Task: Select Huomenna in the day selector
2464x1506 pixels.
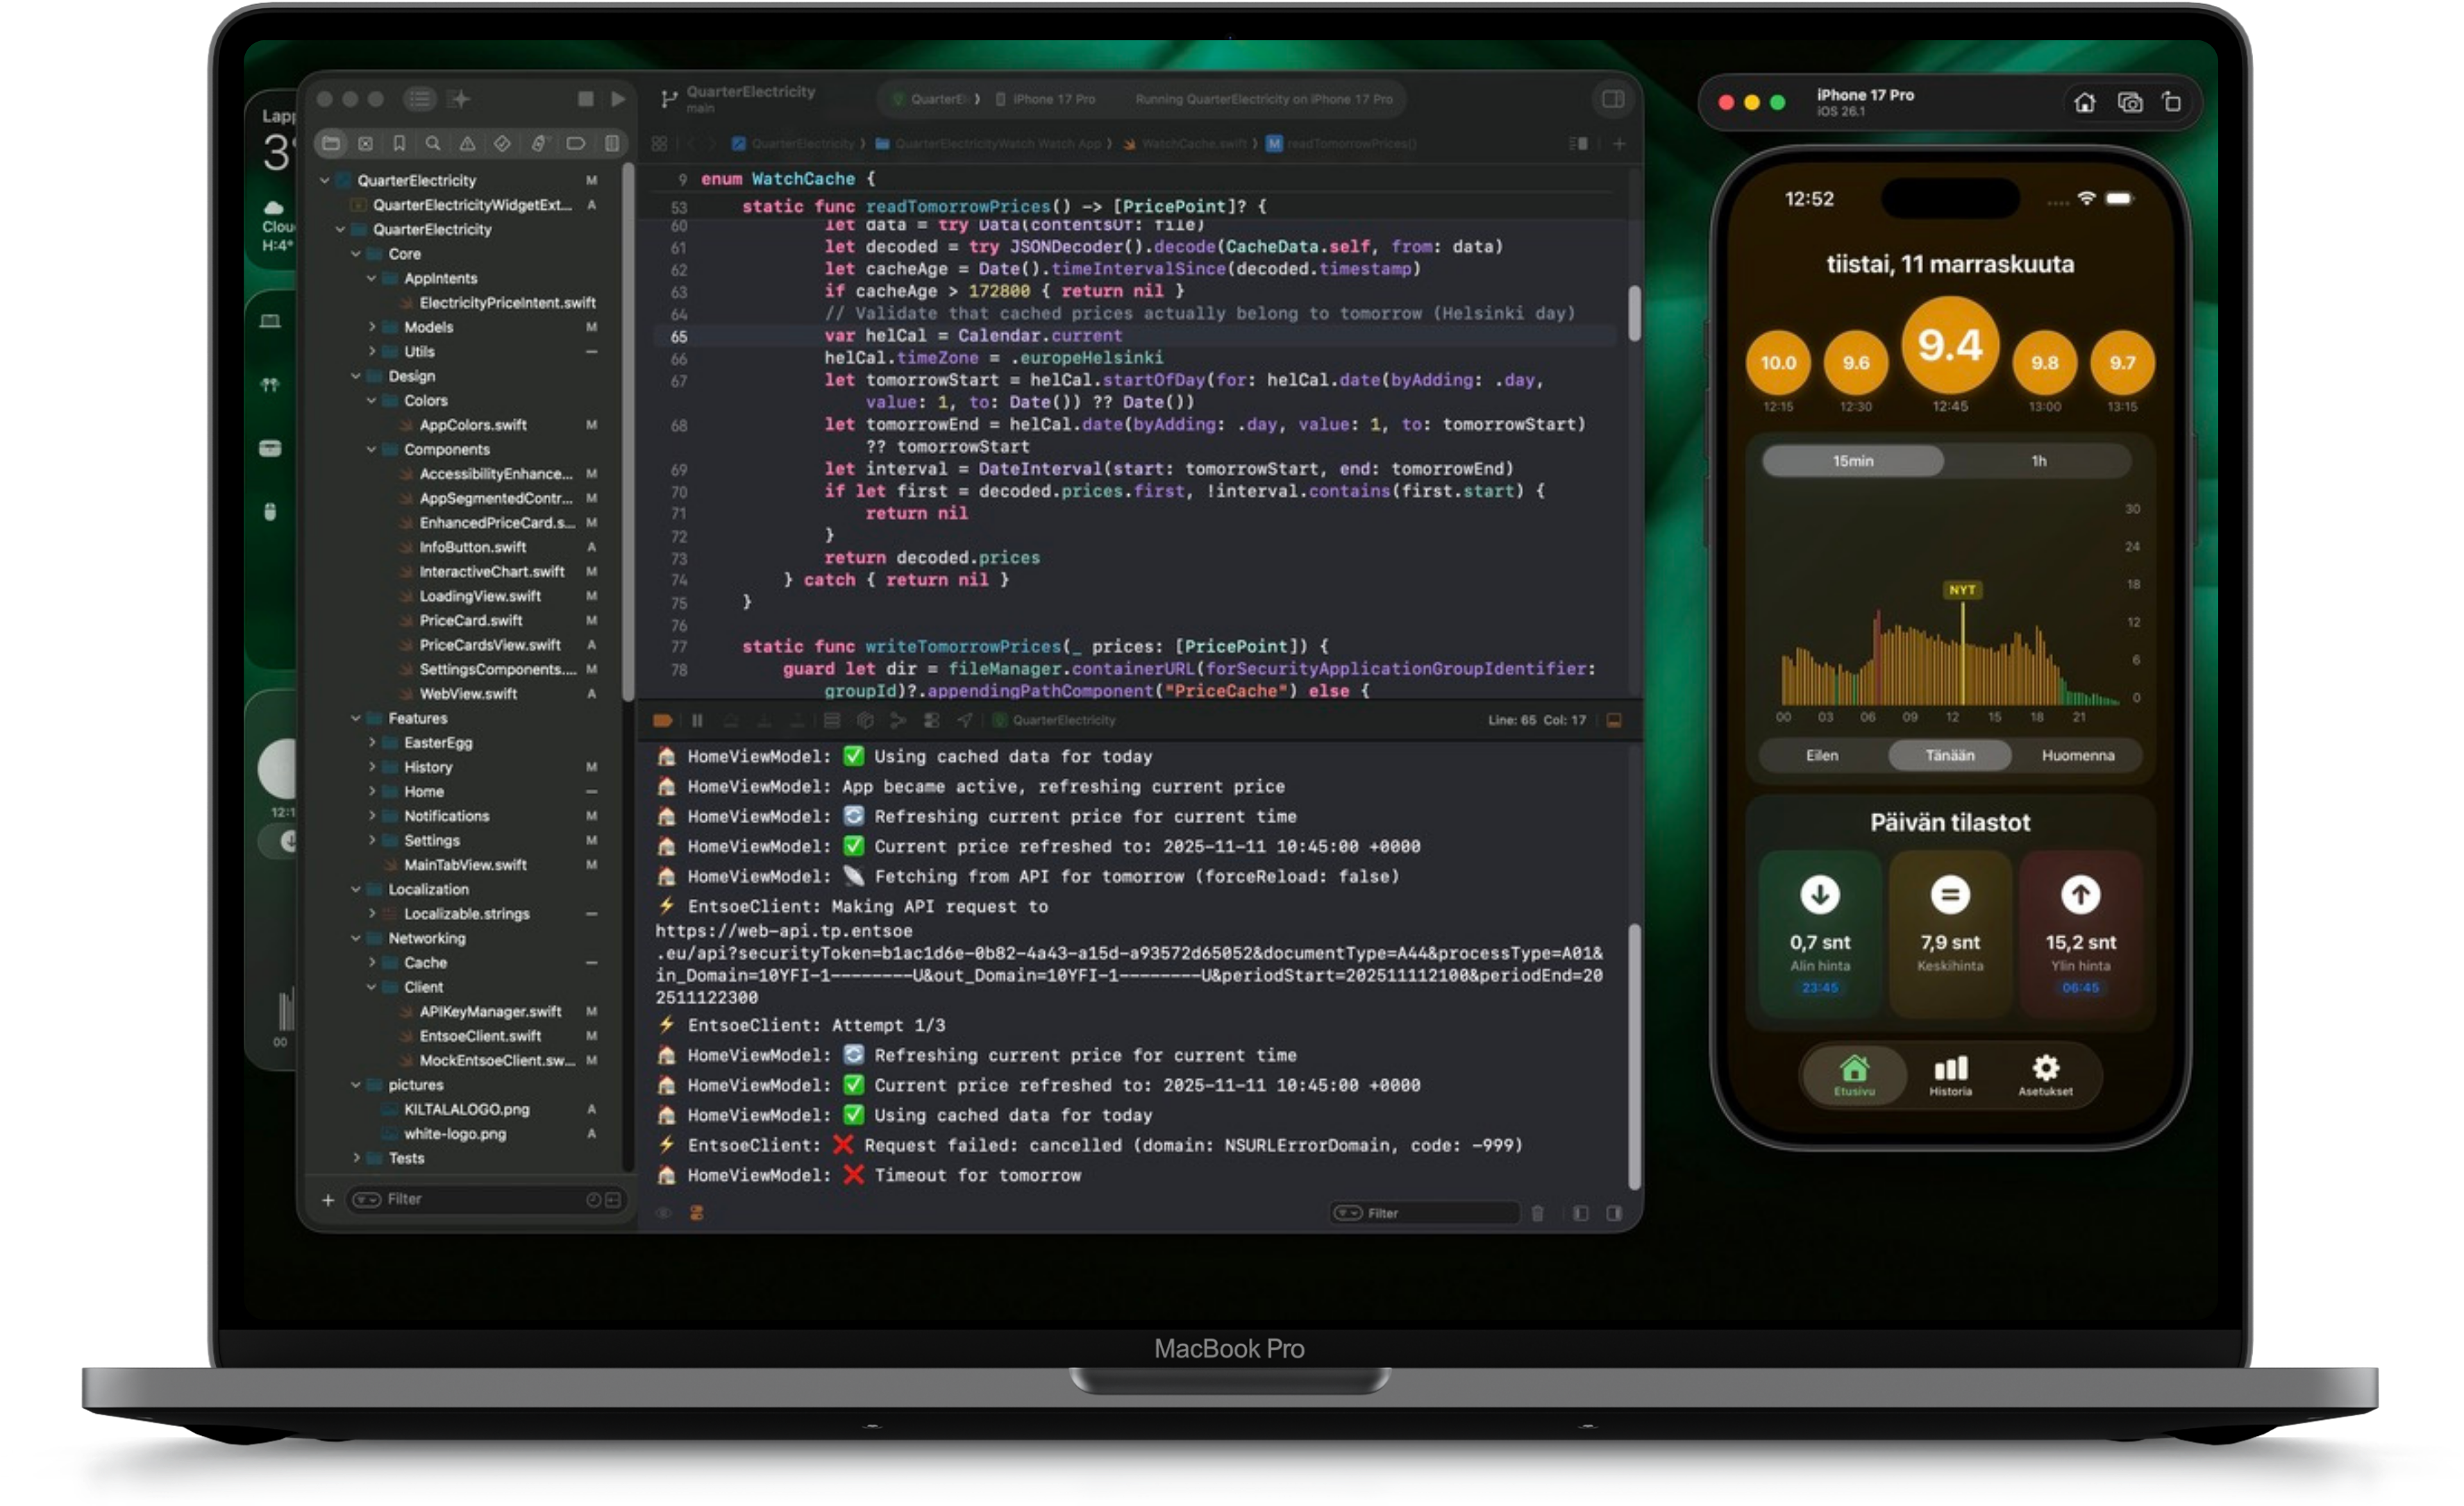Action: tap(2079, 756)
